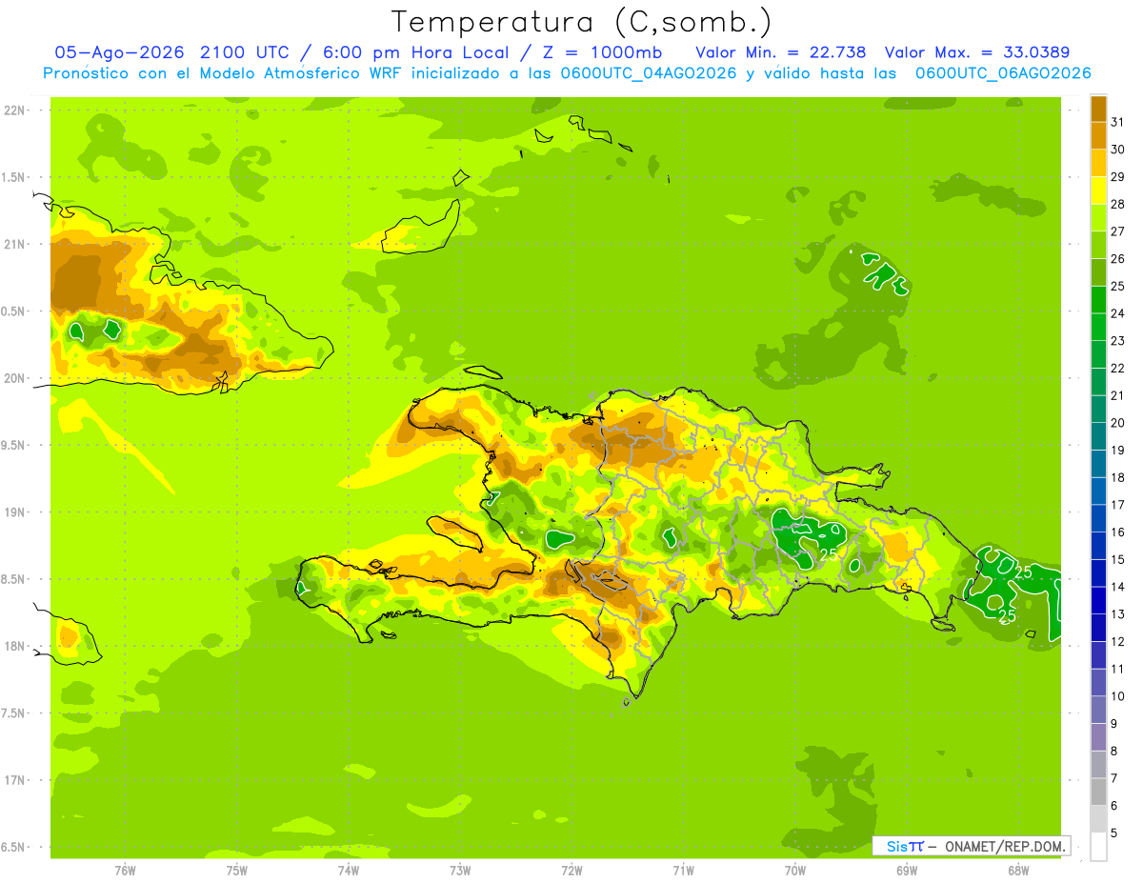Click the '18N' latitude axis label
This screenshot has width=1143, height=883.
pos(15,646)
